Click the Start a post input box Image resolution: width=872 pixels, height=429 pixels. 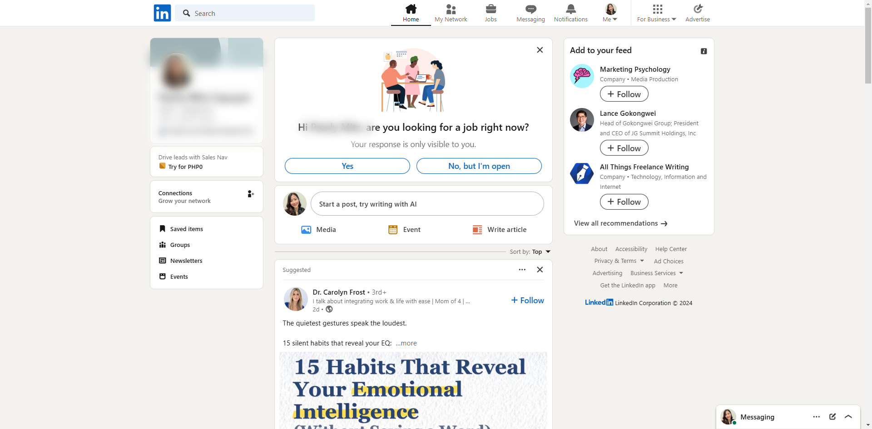427,204
